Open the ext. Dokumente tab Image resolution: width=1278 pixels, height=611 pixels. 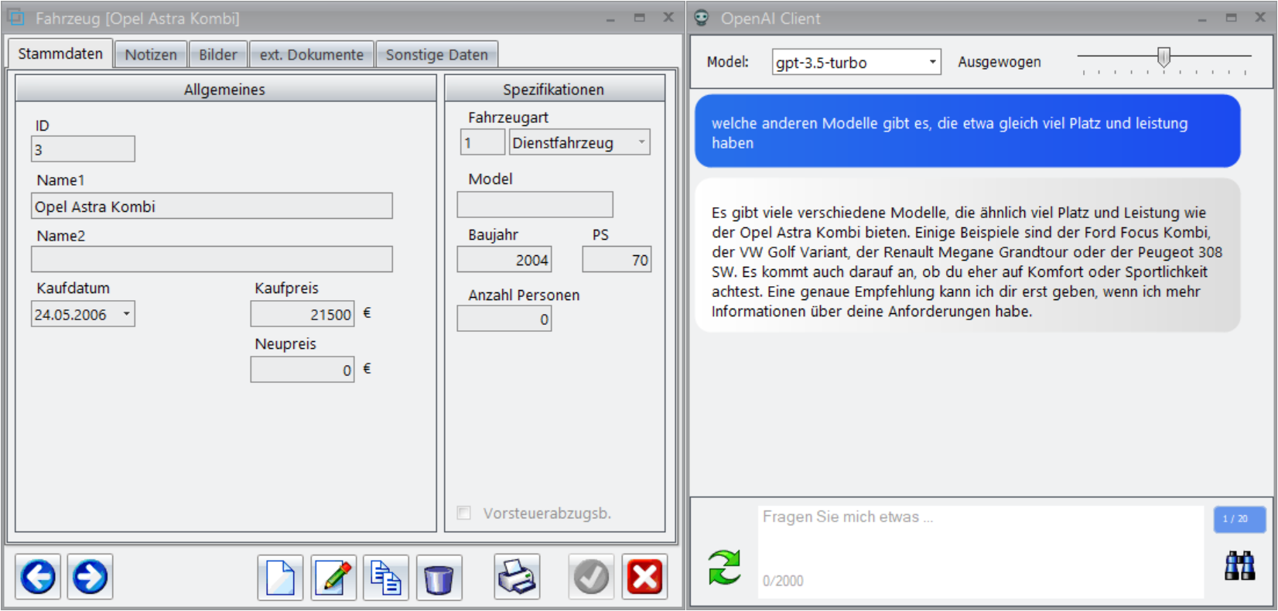coord(312,55)
